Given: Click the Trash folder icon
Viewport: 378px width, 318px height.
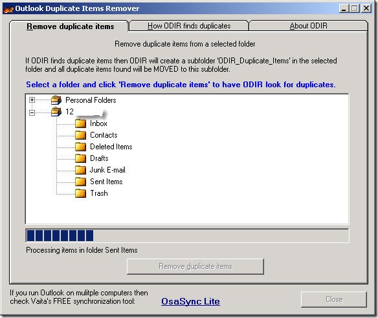Looking at the screenshot, I should tap(80, 193).
